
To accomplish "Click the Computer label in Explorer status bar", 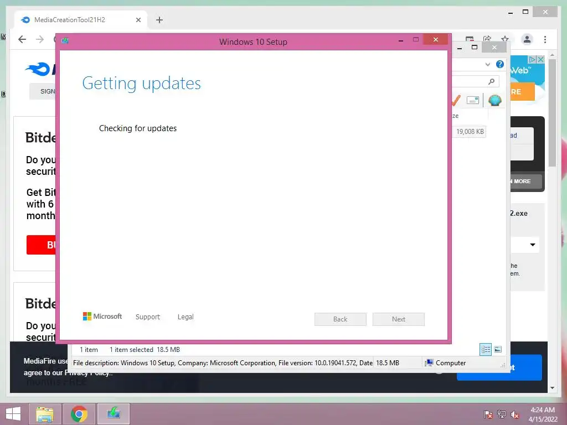I will (451, 363).
